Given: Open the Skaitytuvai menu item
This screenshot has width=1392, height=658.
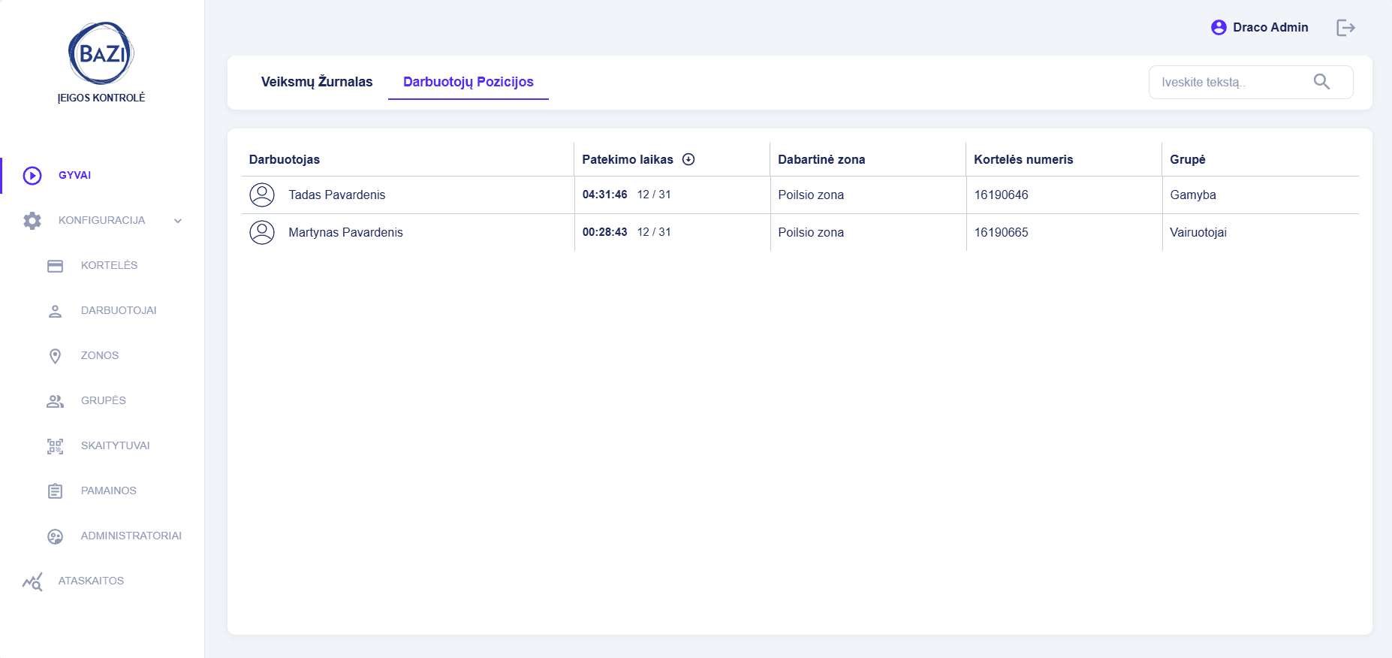Looking at the screenshot, I should point(116,445).
